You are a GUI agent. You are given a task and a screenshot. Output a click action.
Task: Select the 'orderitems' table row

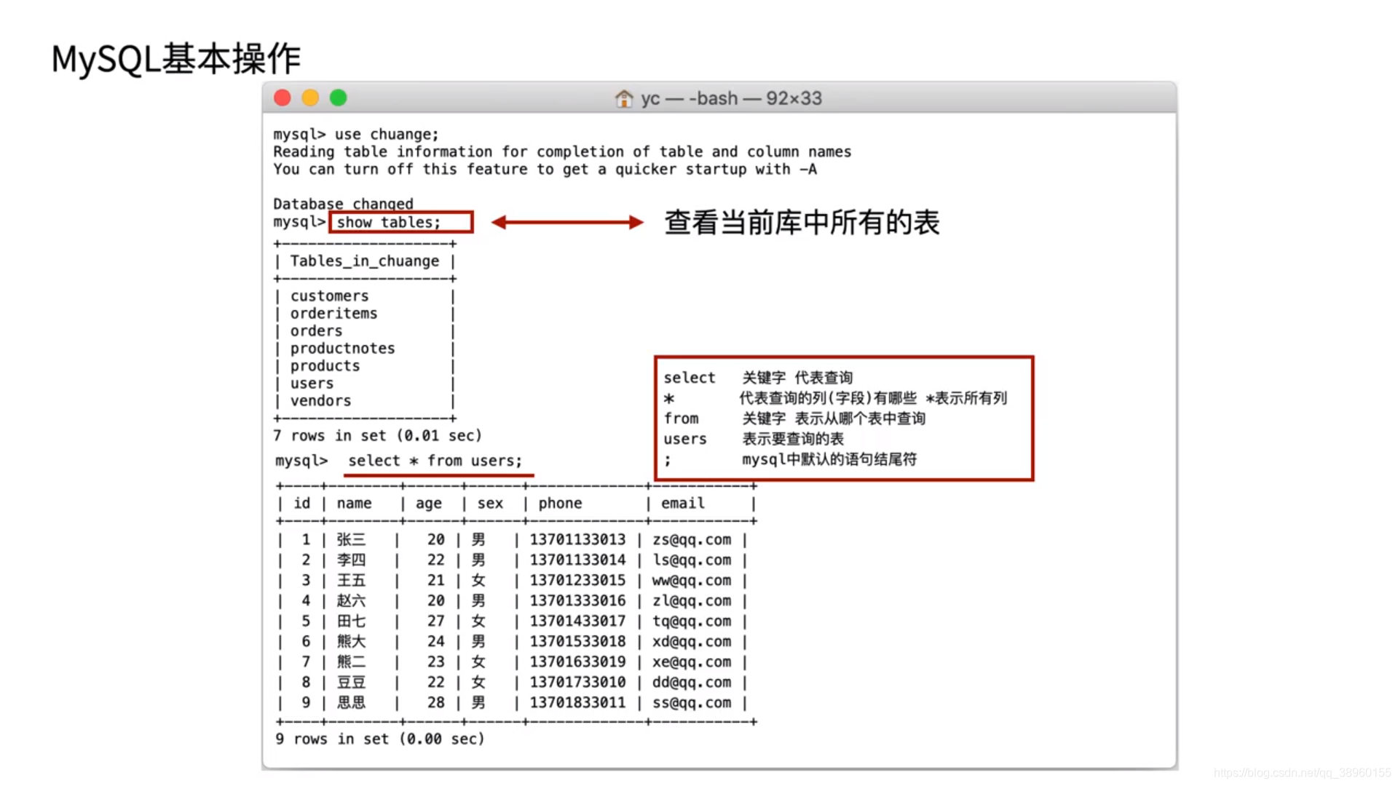click(334, 314)
